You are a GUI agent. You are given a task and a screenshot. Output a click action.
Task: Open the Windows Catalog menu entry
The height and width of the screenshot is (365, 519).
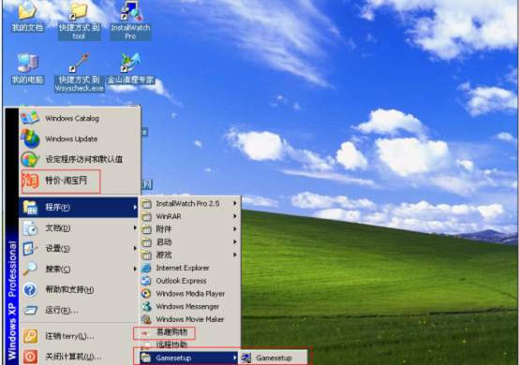pos(80,118)
